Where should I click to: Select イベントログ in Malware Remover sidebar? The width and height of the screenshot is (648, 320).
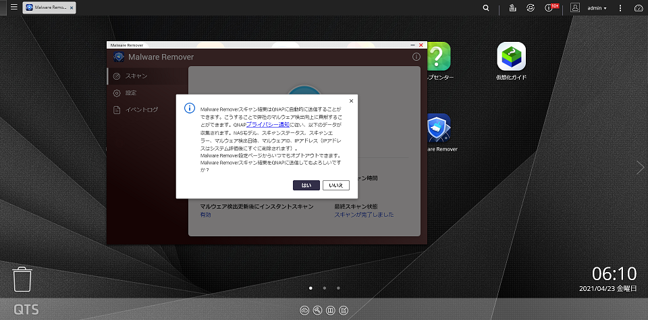[x=147, y=110]
